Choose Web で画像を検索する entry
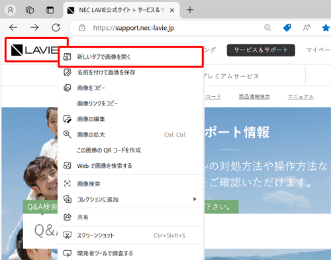The height and width of the screenshot is (260, 331). 130,166
